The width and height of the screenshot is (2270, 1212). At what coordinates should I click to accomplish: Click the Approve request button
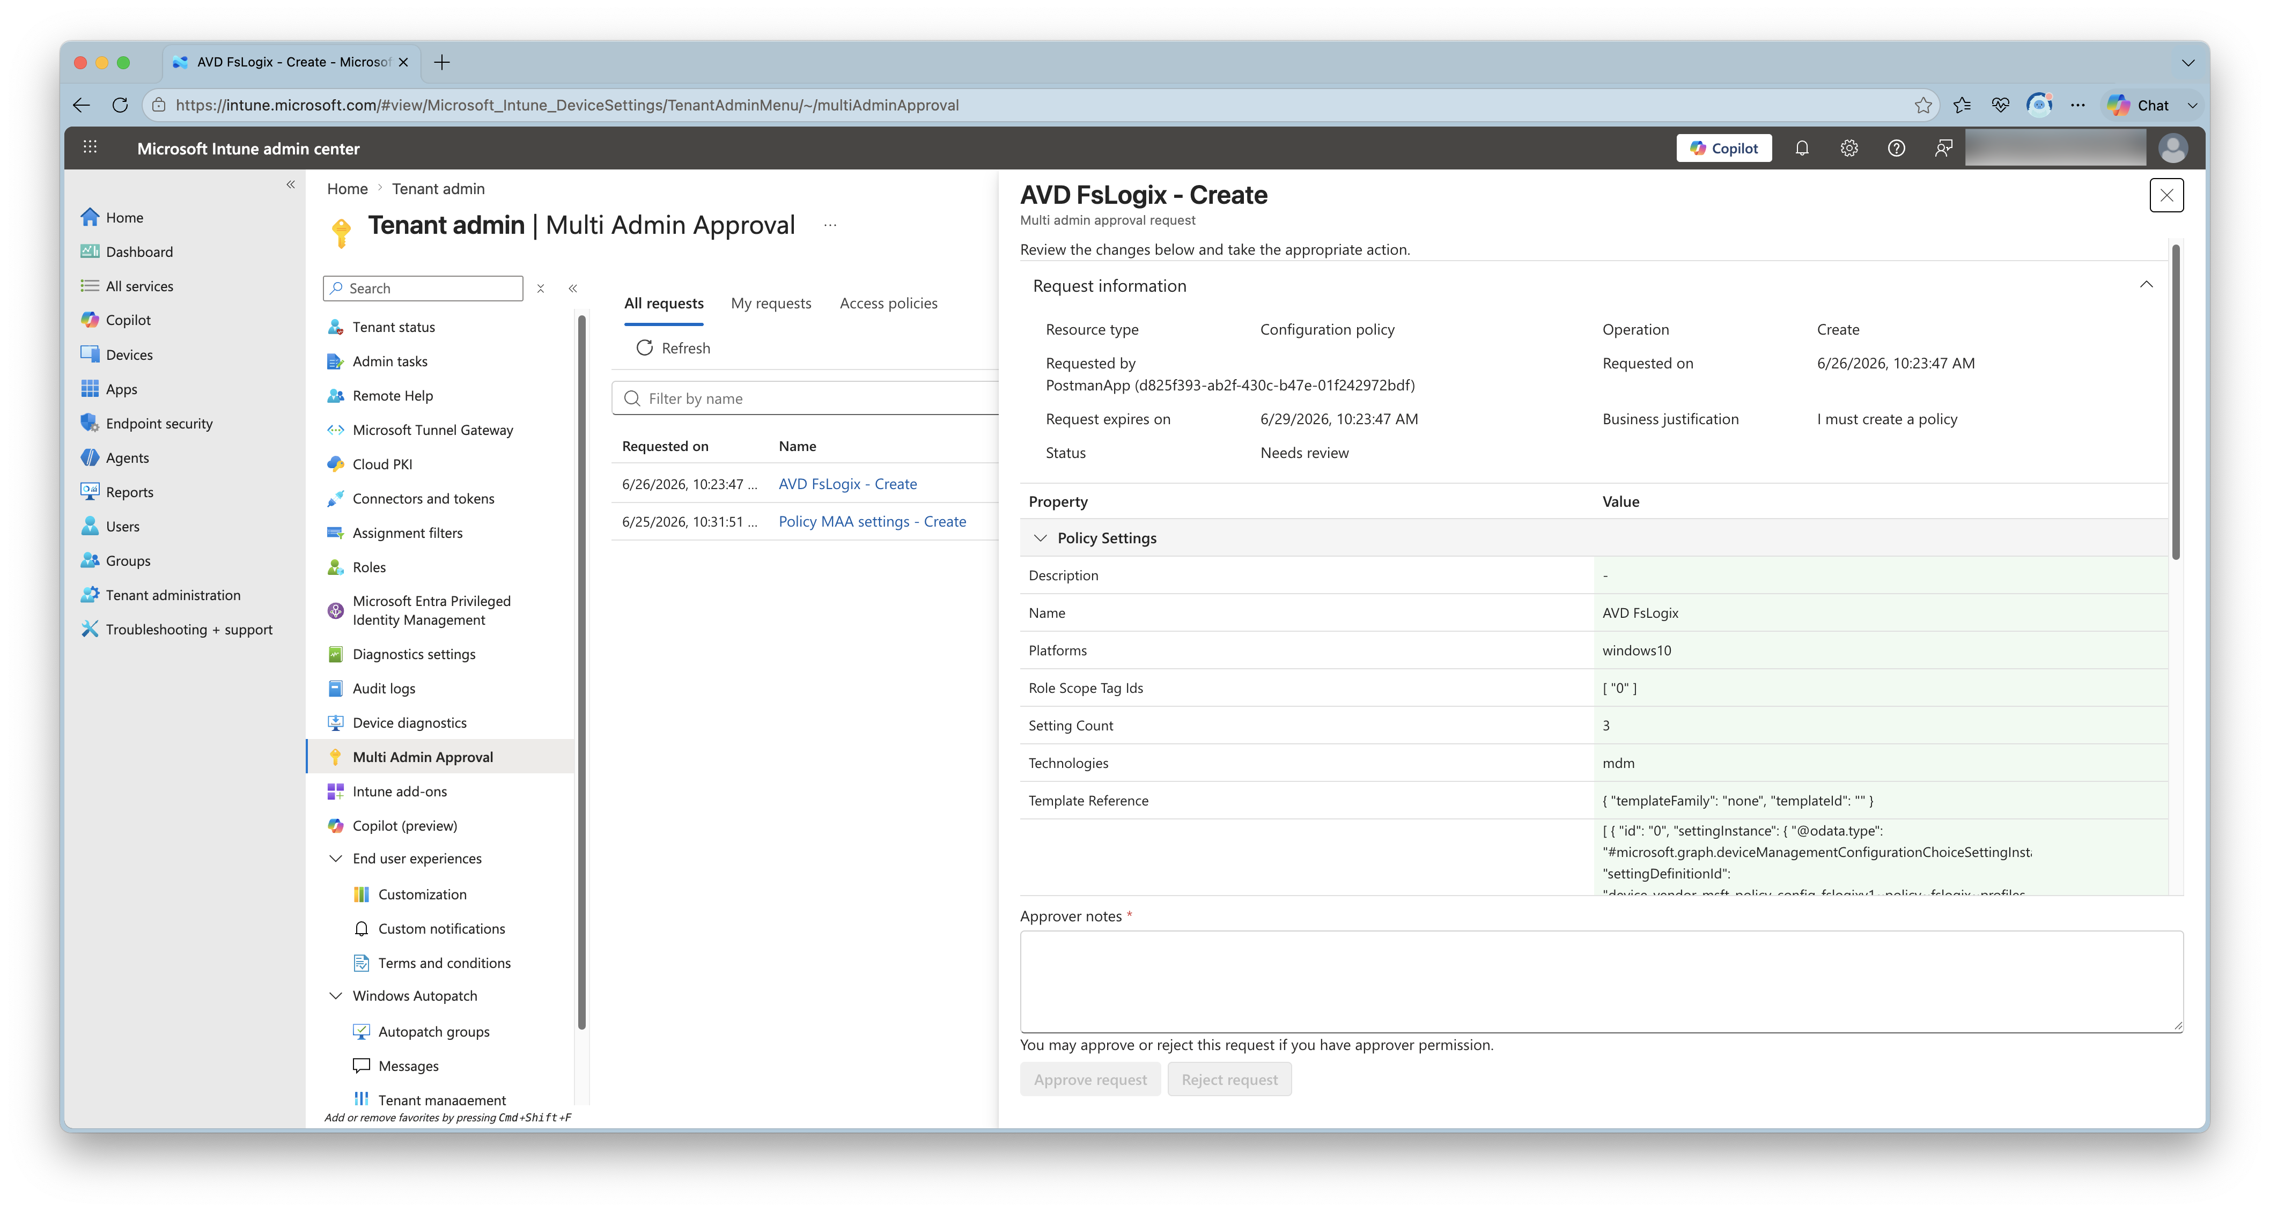(x=1090, y=1079)
